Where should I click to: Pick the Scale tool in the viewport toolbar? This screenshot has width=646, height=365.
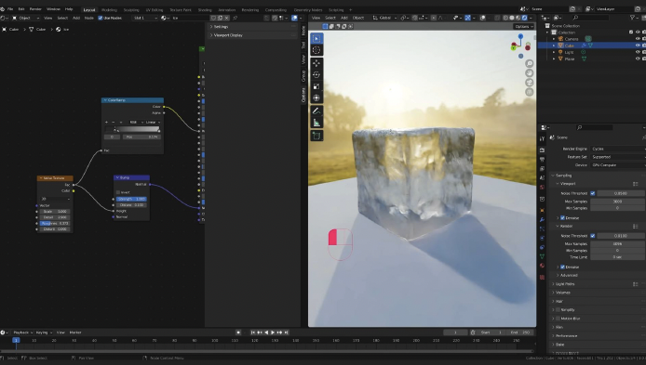[316, 86]
